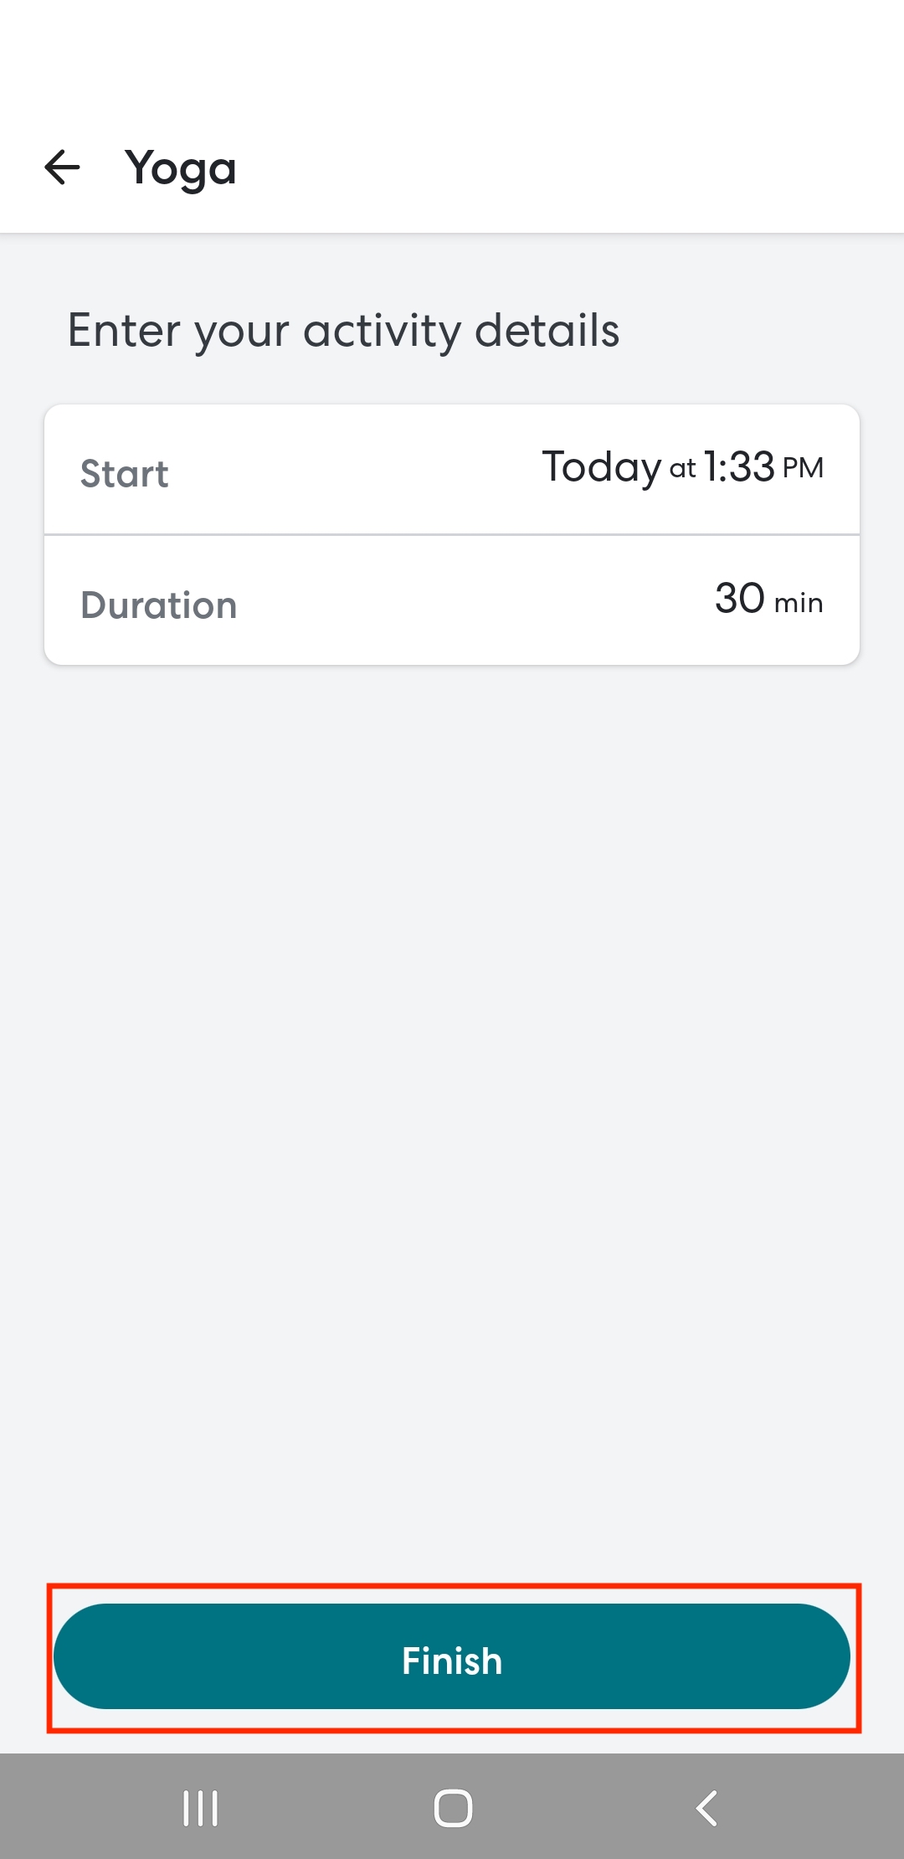
Task: Tap the Yoga screen title
Action: click(x=181, y=169)
